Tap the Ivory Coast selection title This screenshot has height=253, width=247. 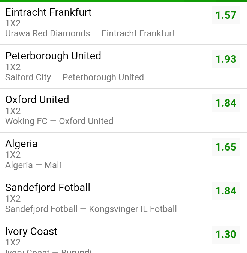click(x=31, y=231)
